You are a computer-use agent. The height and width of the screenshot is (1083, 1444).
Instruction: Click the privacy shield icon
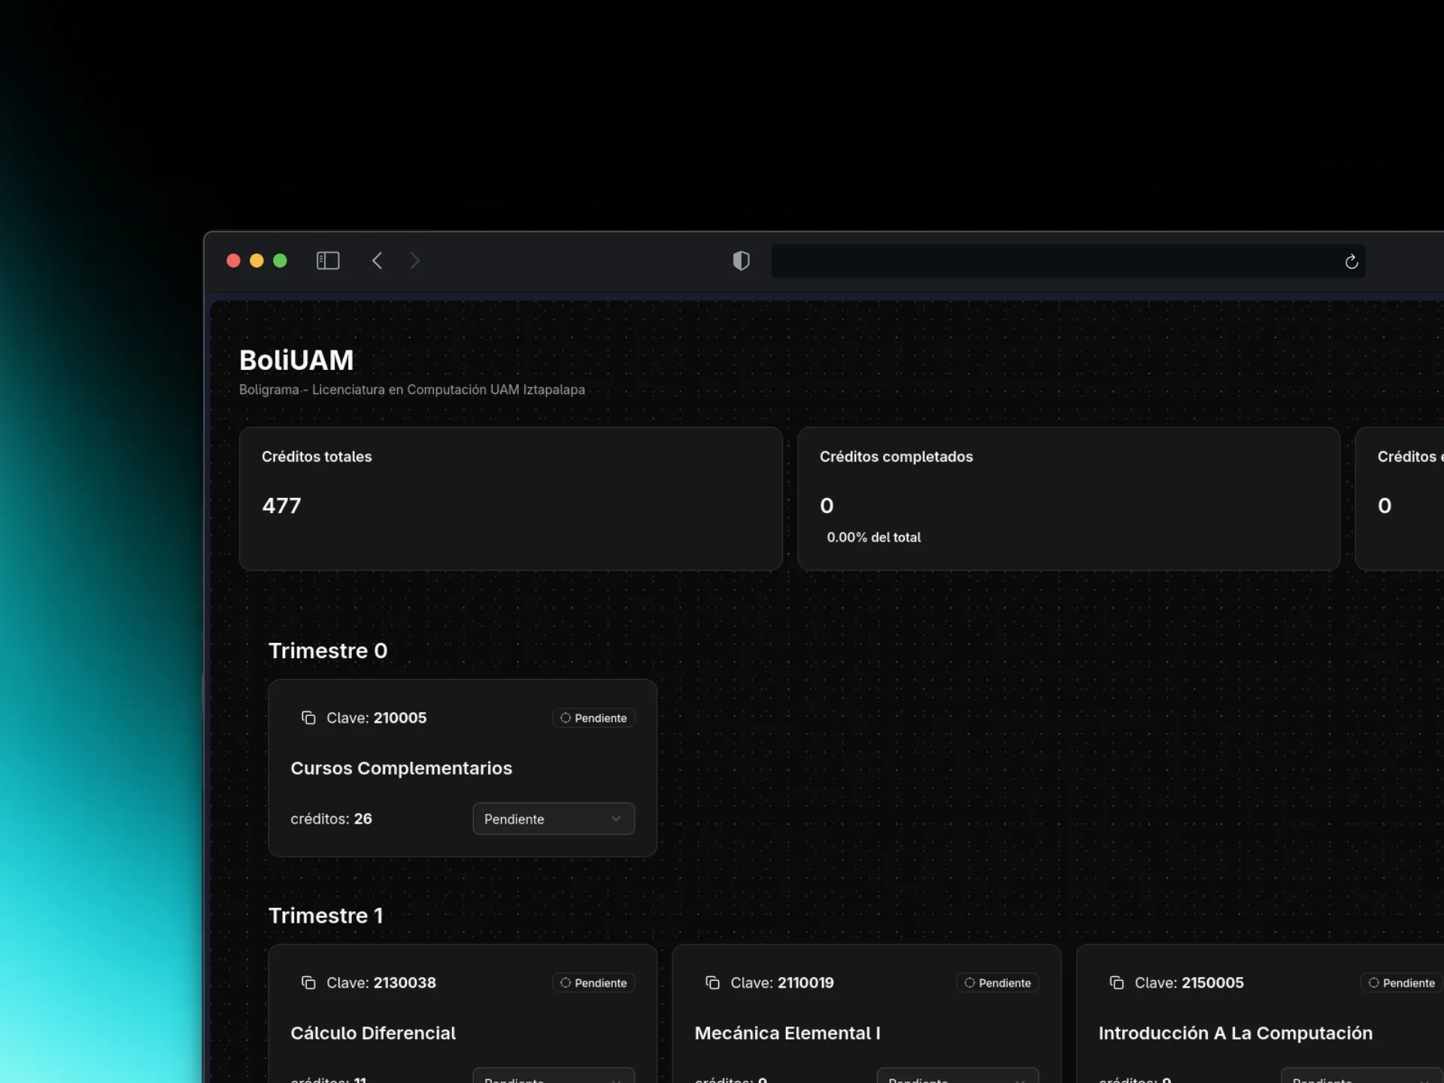tap(741, 261)
